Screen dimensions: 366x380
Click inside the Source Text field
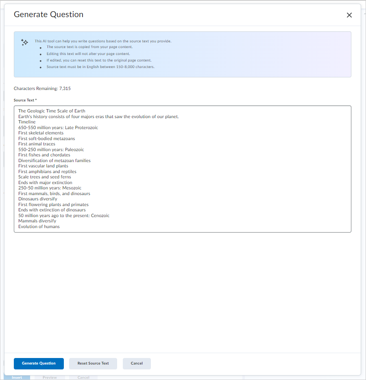(183, 169)
